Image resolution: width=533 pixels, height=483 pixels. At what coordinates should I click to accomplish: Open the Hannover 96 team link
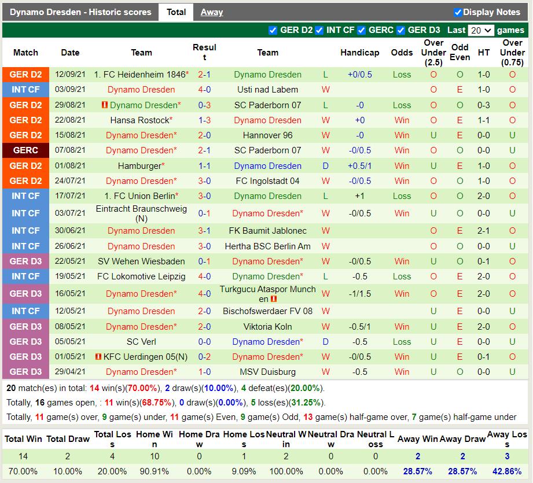pyautogui.click(x=267, y=135)
